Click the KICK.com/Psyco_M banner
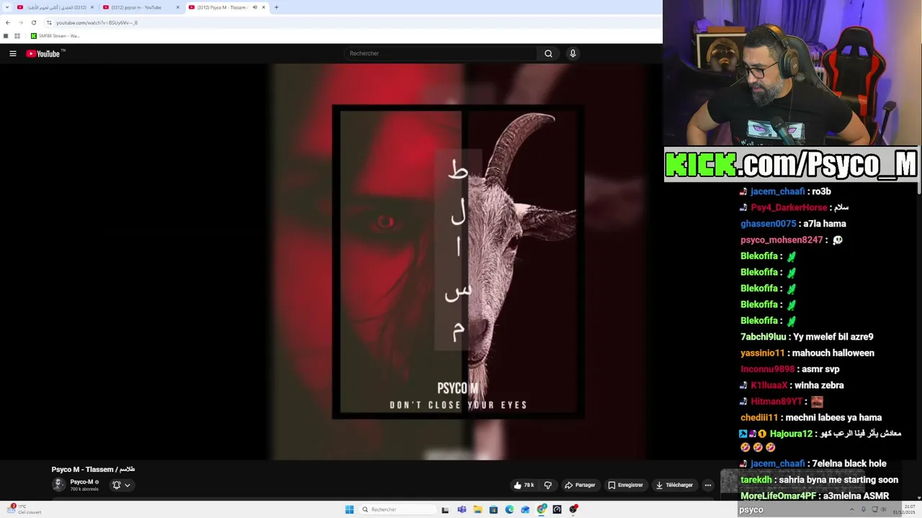The image size is (922, 518). pos(791,164)
